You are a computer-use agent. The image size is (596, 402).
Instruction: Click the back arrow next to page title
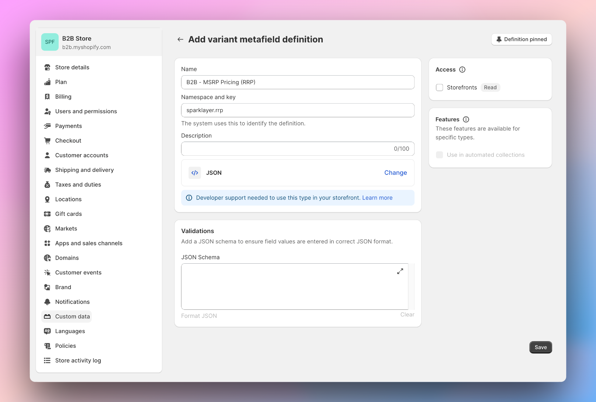(180, 39)
